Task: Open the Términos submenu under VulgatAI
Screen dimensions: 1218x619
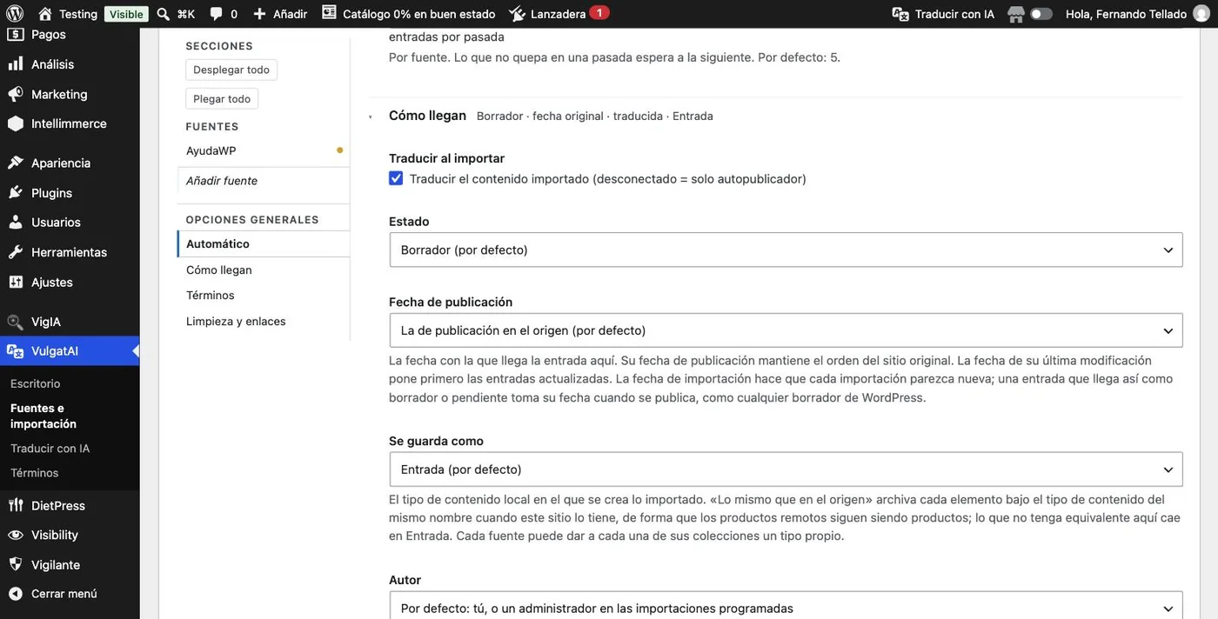Action: coord(35,473)
